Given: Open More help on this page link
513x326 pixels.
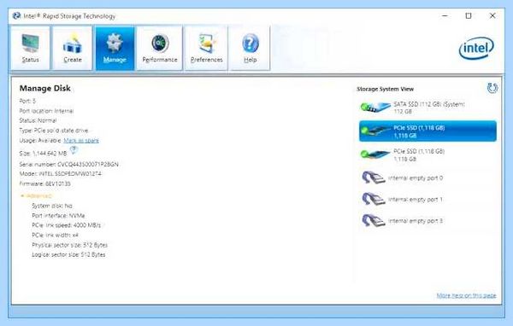Looking at the screenshot, I should [x=466, y=295].
